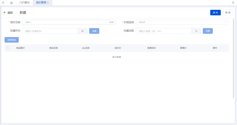The width and height of the screenshot is (237, 125).
Task: Apply batch discount with its 设置 button
Action: tap(94, 31)
